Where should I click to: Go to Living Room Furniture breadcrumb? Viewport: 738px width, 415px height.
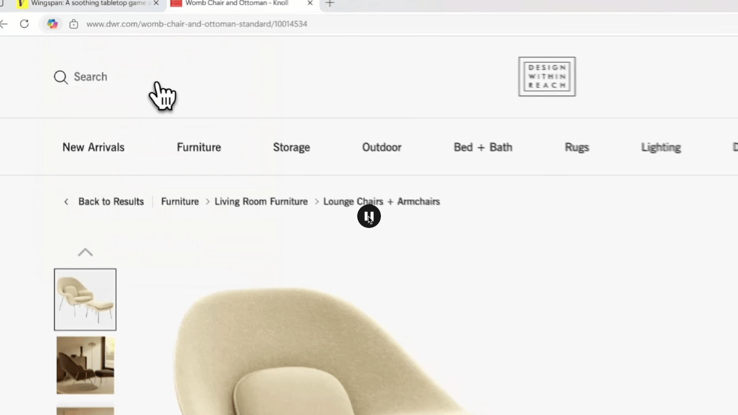[261, 202]
